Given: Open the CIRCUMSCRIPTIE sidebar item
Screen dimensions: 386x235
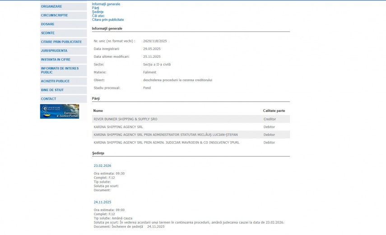Looking at the screenshot, I should [54, 15].
